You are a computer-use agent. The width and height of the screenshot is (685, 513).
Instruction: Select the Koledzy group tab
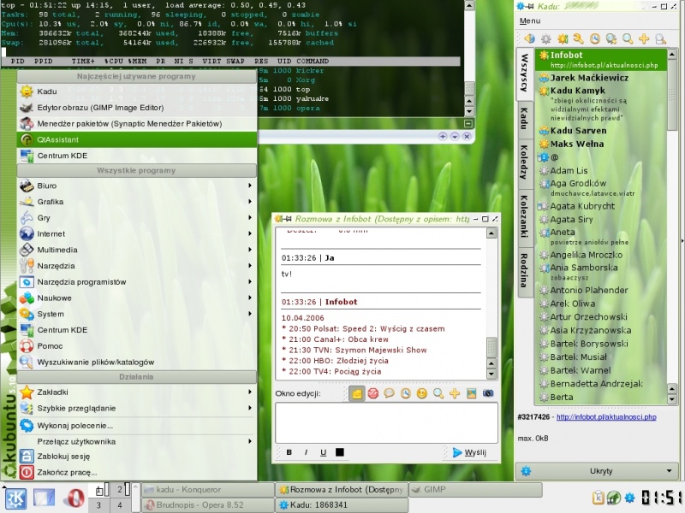pos(524,162)
